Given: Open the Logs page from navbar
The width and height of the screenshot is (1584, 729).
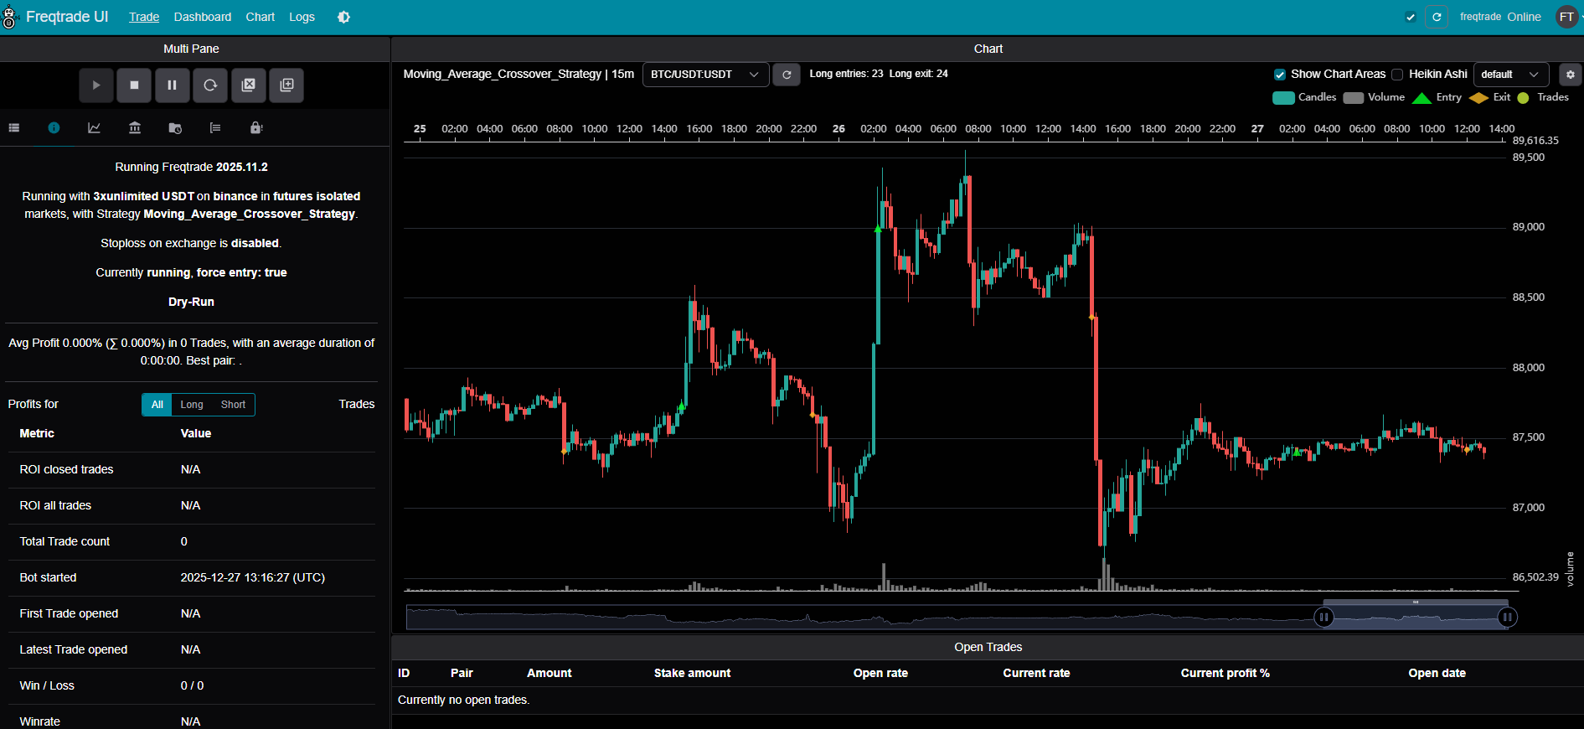Looking at the screenshot, I should 302,17.
